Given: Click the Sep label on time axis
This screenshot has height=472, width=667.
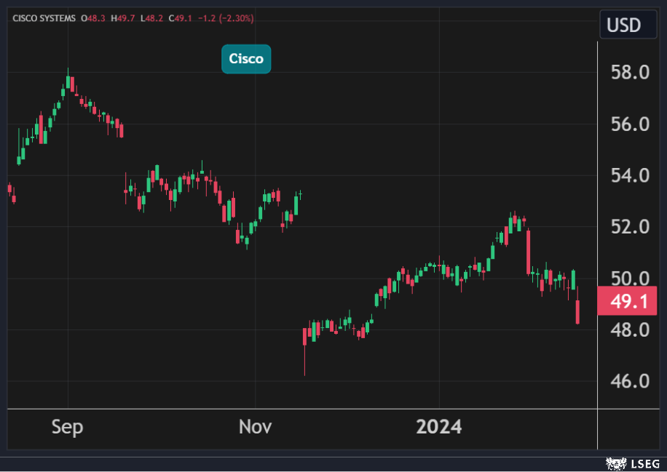Looking at the screenshot, I should pos(67,427).
